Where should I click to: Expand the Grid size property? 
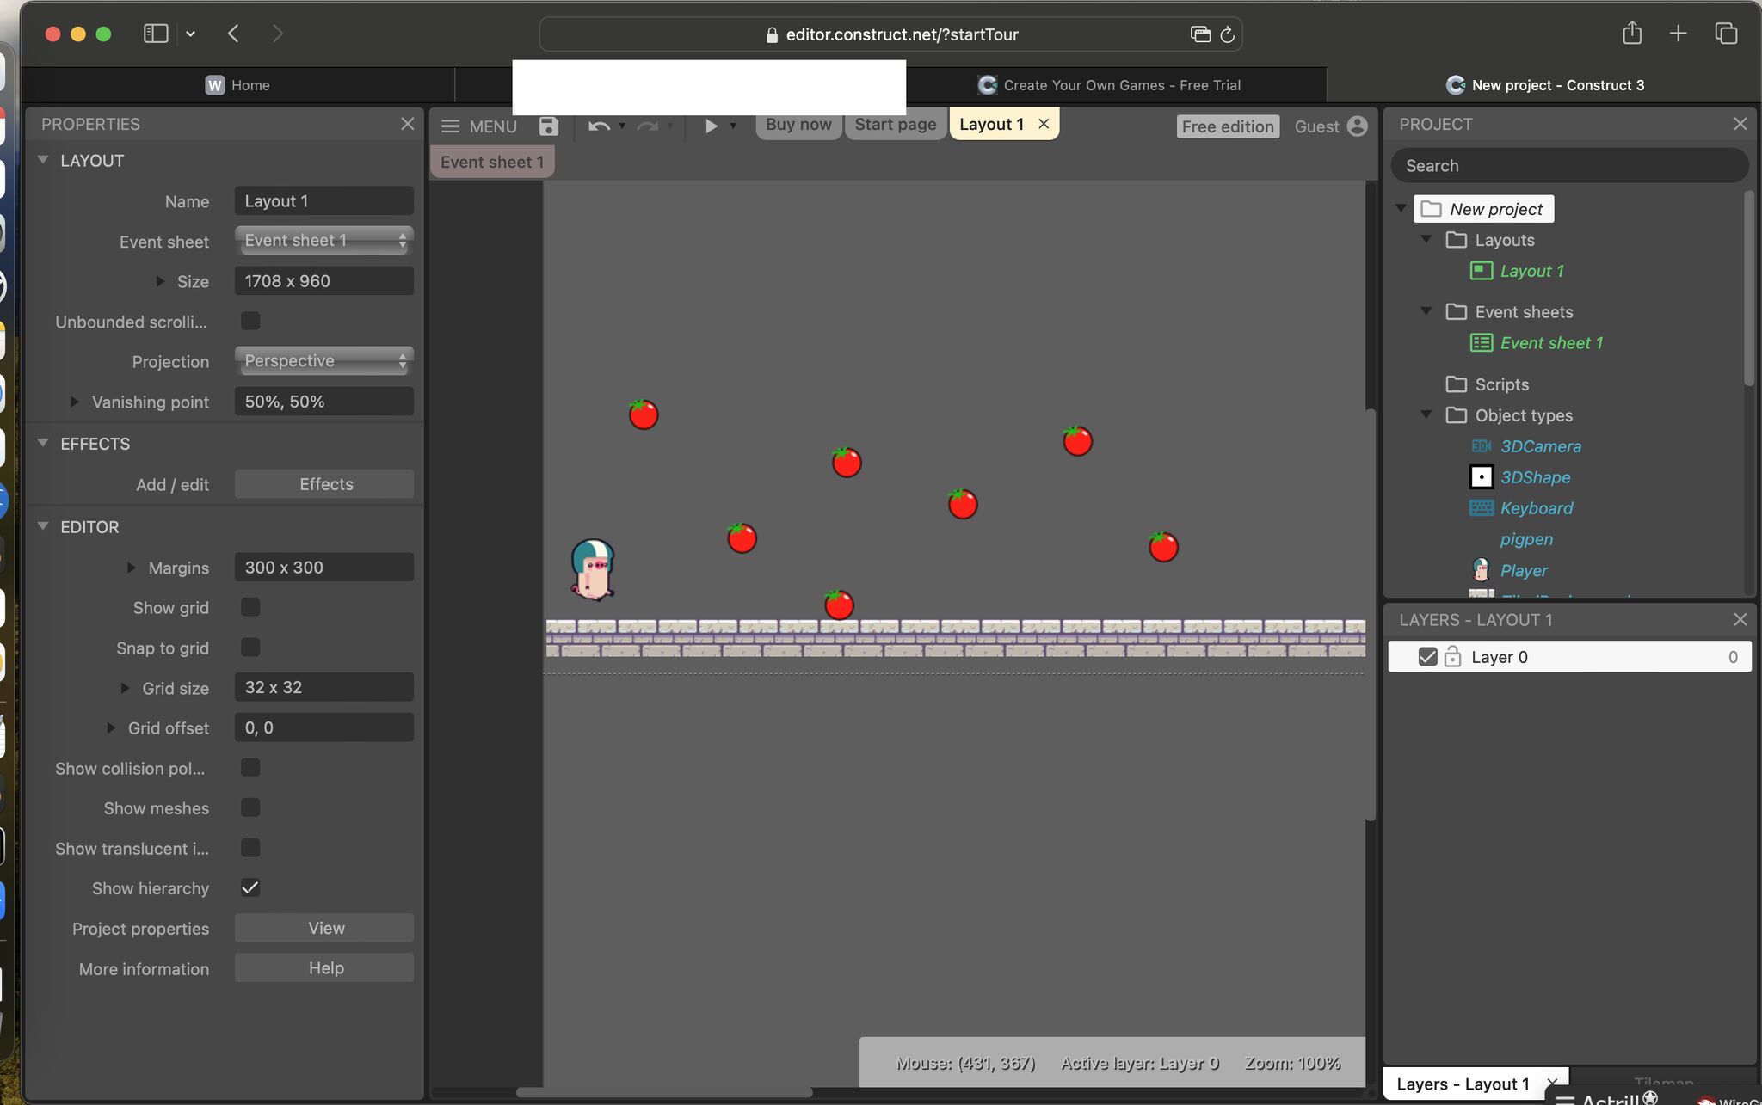tap(126, 687)
